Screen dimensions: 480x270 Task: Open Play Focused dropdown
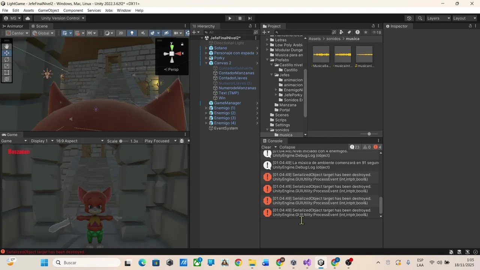point(160,141)
